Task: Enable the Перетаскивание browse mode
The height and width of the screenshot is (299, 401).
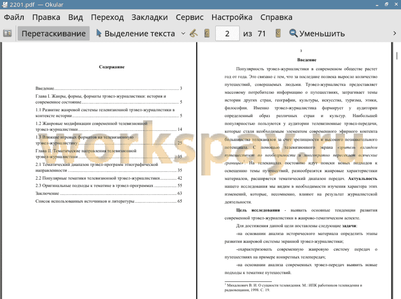Action: (x=53, y=34)
